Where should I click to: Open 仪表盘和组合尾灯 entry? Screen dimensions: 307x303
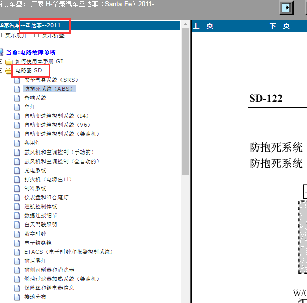46,197
